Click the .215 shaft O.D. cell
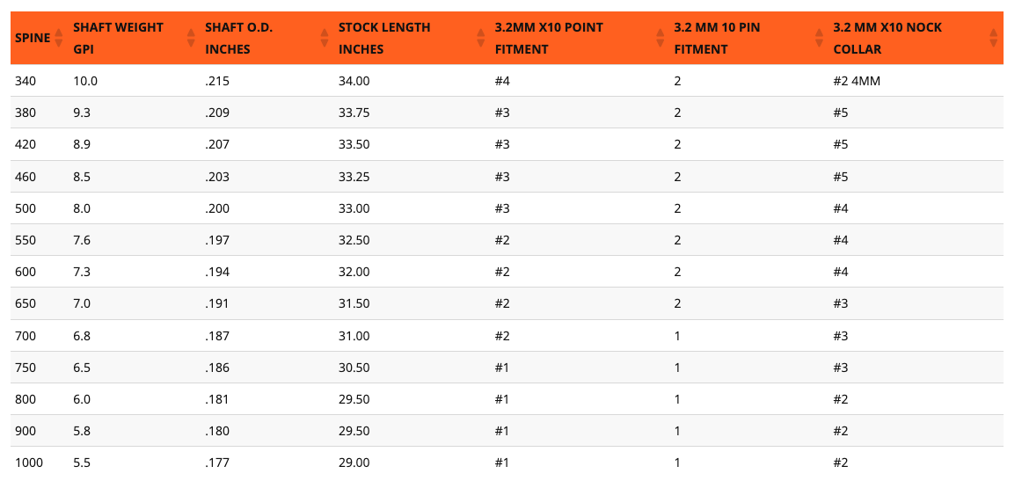 tap(217, 81)
